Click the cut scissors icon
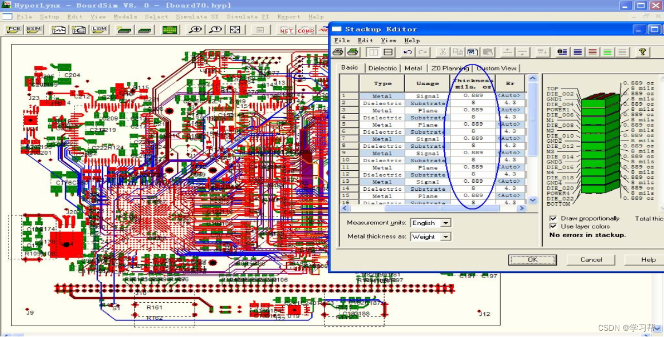Image resolution: width=664 pixels, height=337 pixels. (443, 52)
